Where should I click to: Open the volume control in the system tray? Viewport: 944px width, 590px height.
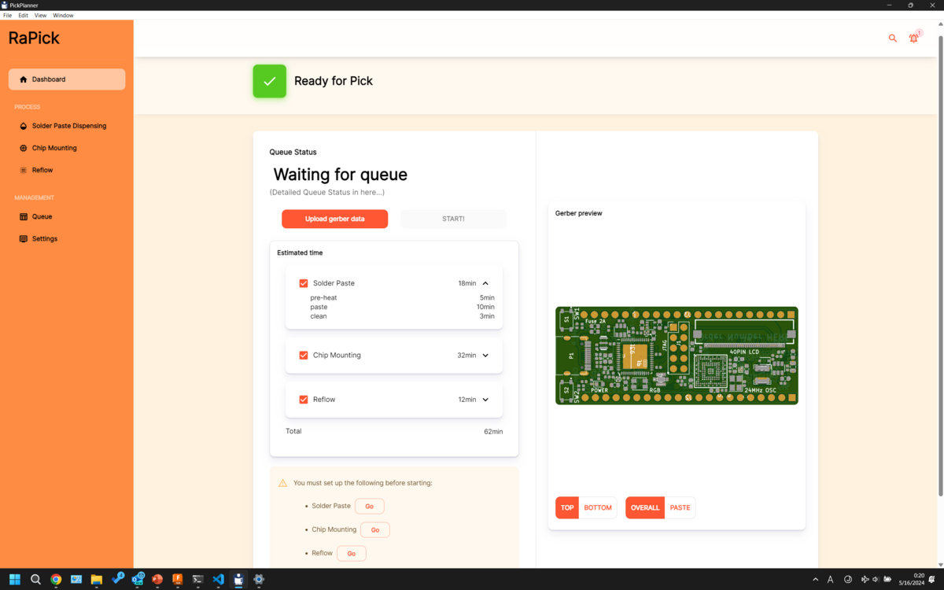[876, 579]
